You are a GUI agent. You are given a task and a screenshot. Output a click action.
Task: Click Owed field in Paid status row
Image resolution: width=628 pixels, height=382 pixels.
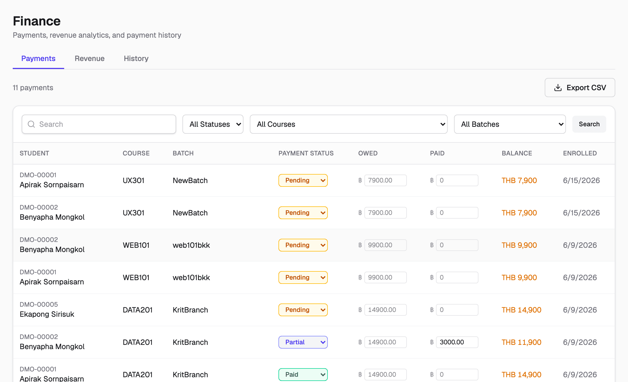[x=386, y=375]
